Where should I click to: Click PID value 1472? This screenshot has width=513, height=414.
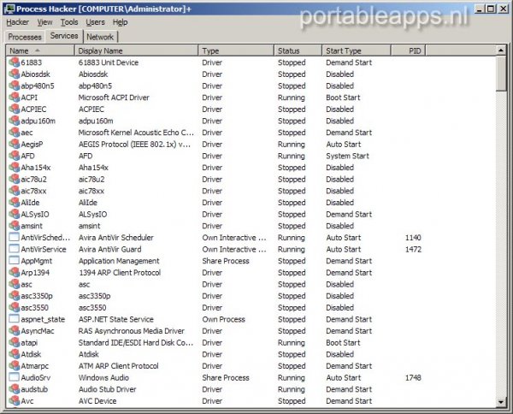point(413,250)
